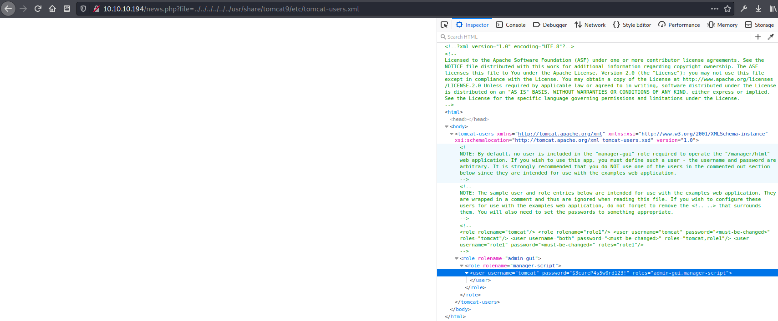Bookmark this page with the star icon
This screenshot has width=778, height=321.
(x=727, y=9)
